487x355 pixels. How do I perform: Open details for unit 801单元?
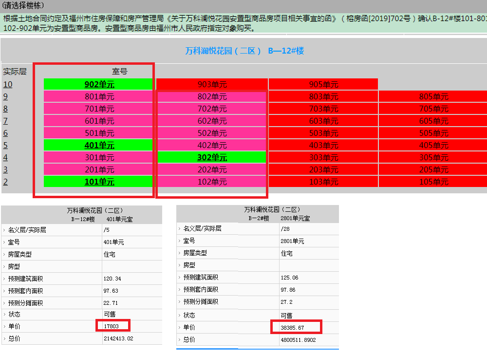[97, 96]
